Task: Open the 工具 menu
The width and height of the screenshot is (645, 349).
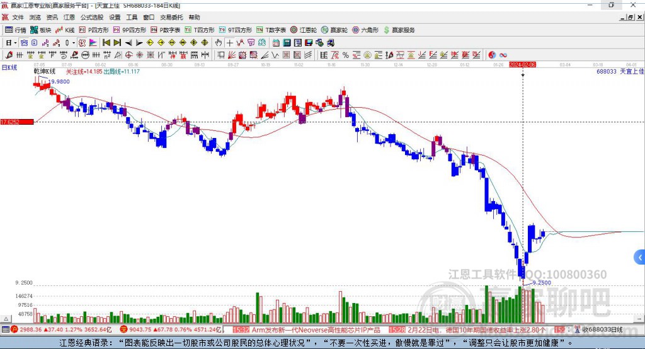Action: pos(132,17)
